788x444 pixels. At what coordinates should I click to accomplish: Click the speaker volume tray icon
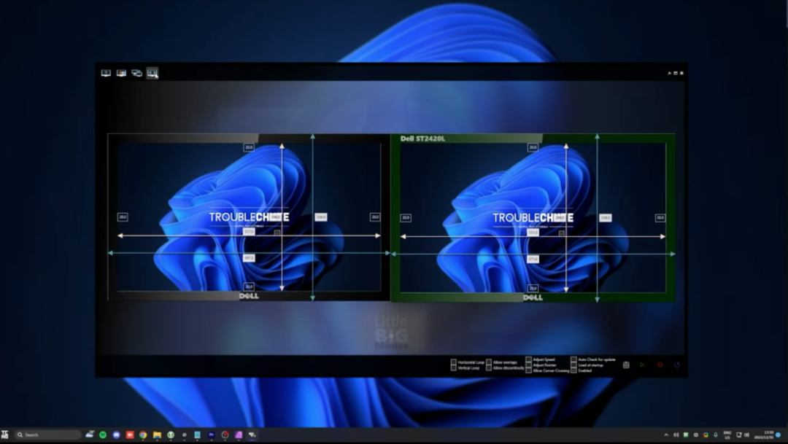676,435
